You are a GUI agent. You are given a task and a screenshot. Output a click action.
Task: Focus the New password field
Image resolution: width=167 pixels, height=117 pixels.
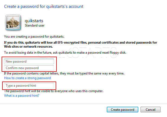pos(29,61)
